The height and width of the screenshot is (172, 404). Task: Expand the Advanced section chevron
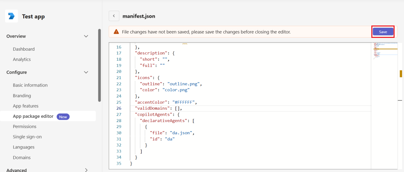click(86, 170)
